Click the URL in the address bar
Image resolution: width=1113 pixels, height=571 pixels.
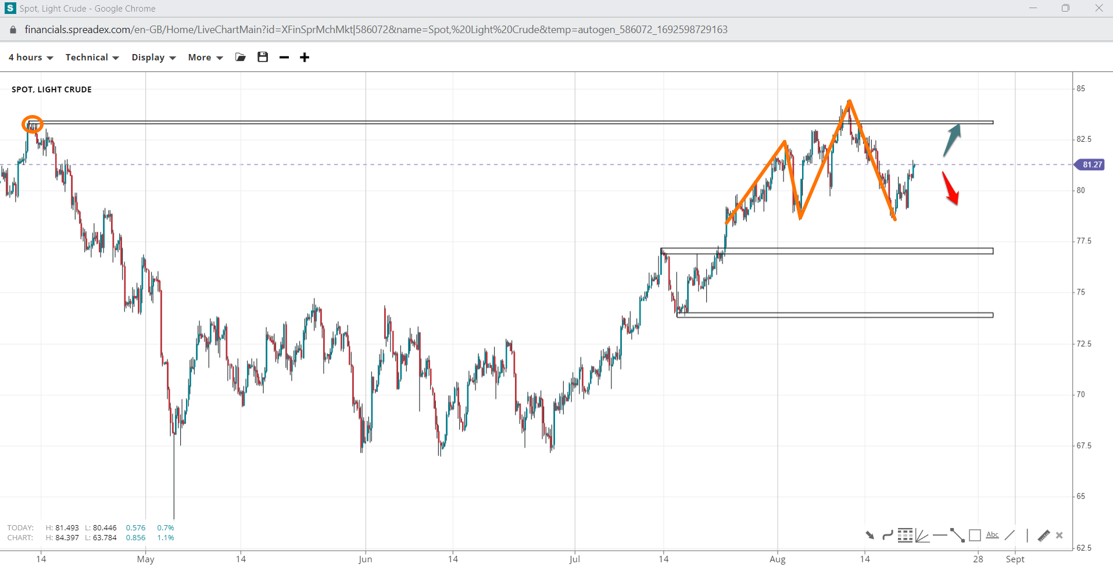[x=377, y=29]
